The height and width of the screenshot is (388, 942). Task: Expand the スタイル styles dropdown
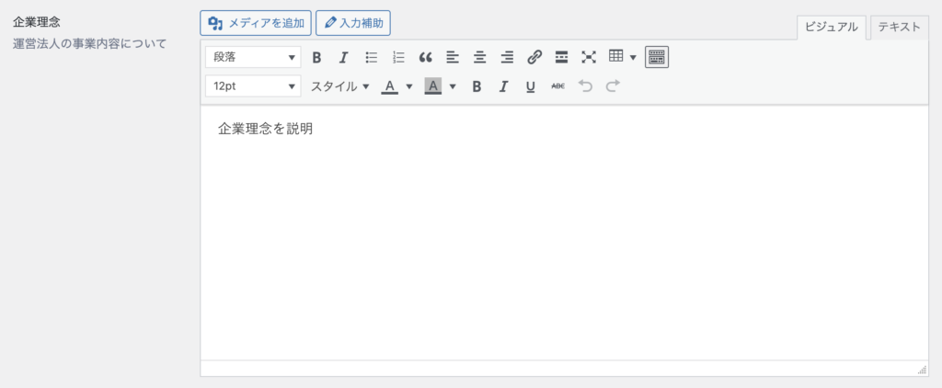(339, 86)
